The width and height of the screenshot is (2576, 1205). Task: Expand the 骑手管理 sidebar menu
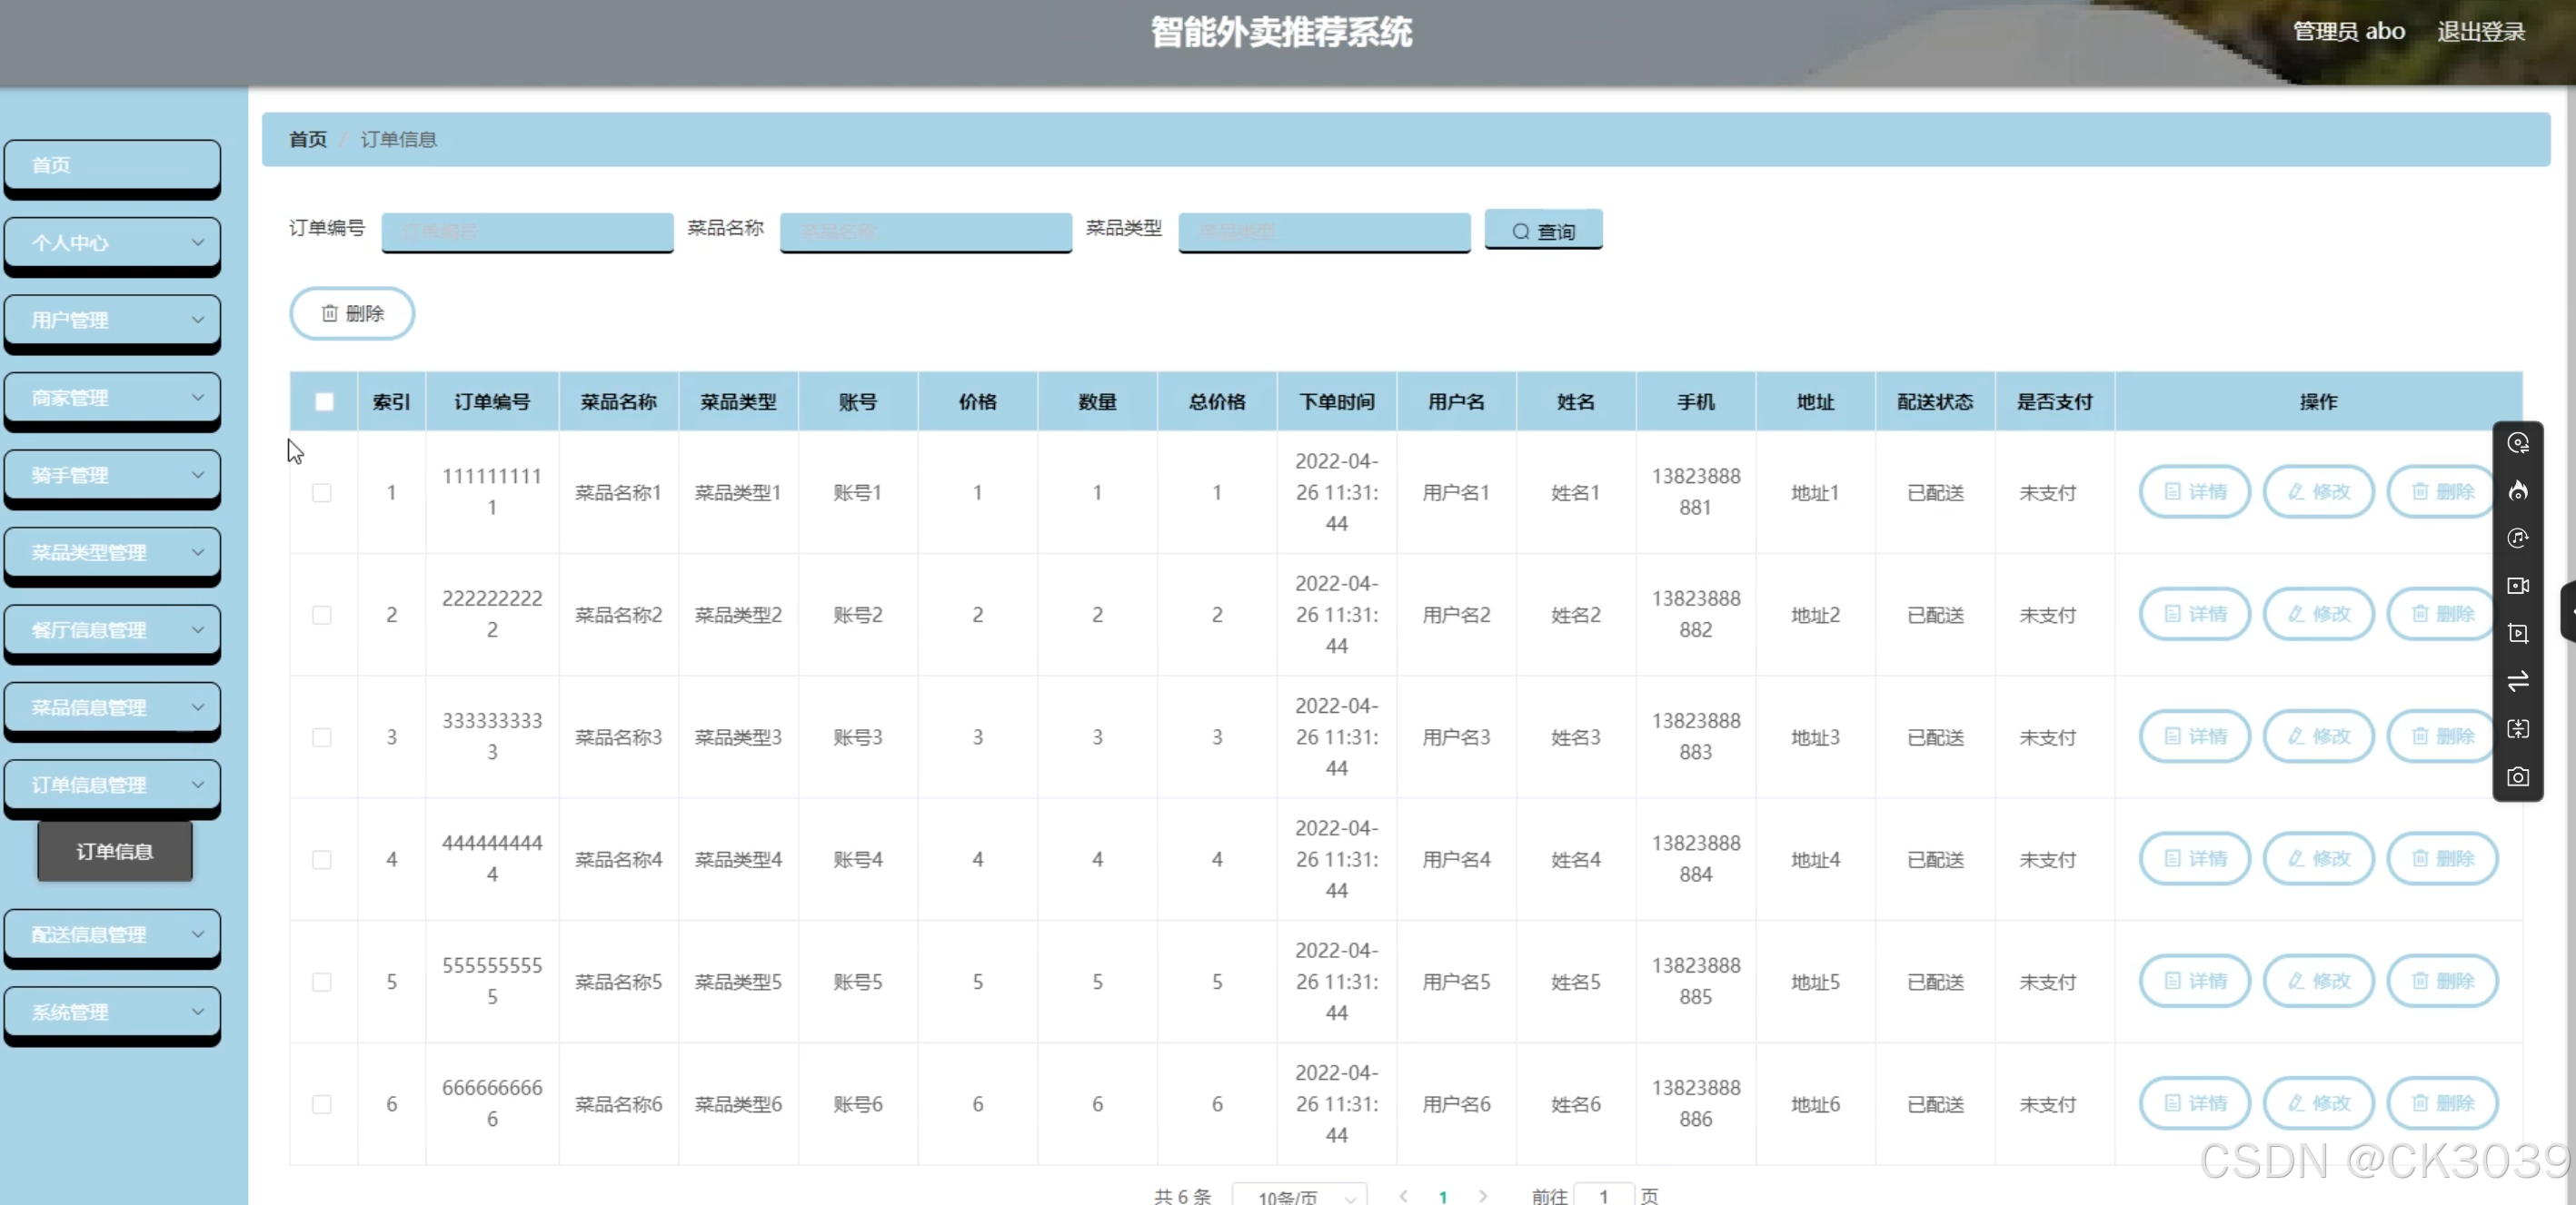[x=112, y=475]
